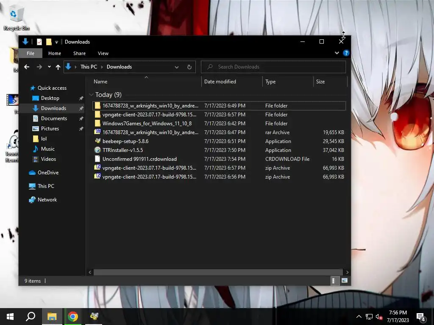Open BeeBEEP from the taskbar
The height and width of the screenshot is (325, 434).
click(94, 317)
